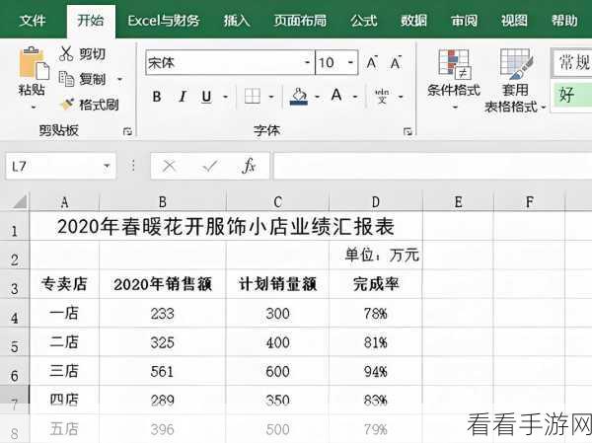Switch to the 审阅 tab
The image size is (592, 443).
(x=464, y=21)
